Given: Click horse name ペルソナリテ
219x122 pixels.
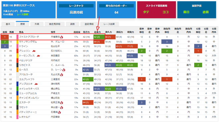Looking at the screenshot, I should [26, 60].
